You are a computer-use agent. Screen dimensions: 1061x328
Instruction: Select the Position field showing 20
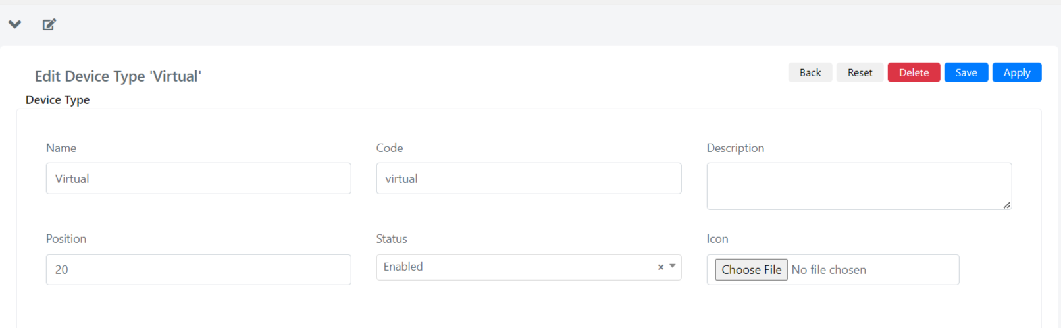(198, 269)
